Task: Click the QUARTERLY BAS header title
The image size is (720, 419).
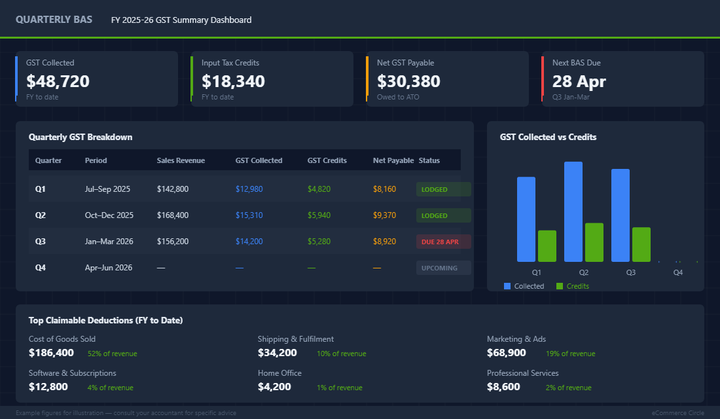Action: pyautogui.click(x=54, y=19)
